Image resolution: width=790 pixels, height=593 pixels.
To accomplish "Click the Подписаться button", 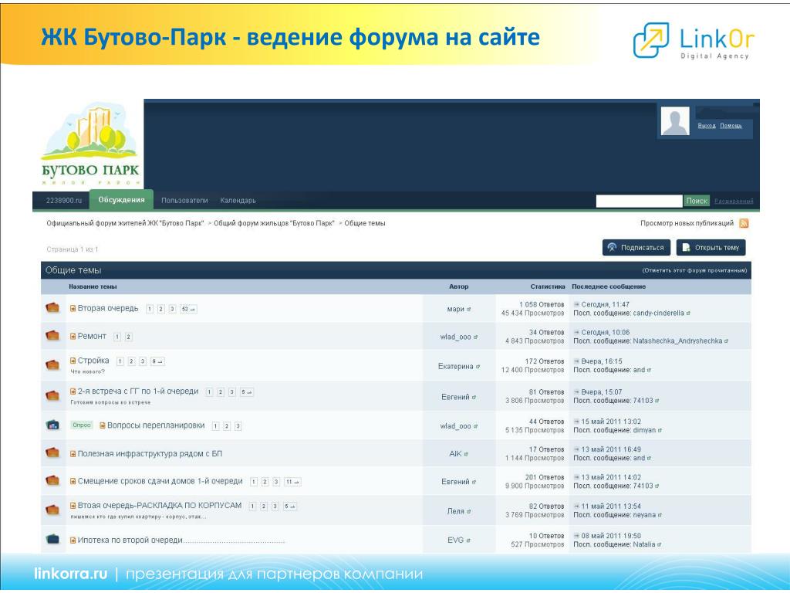I will 636,248.
